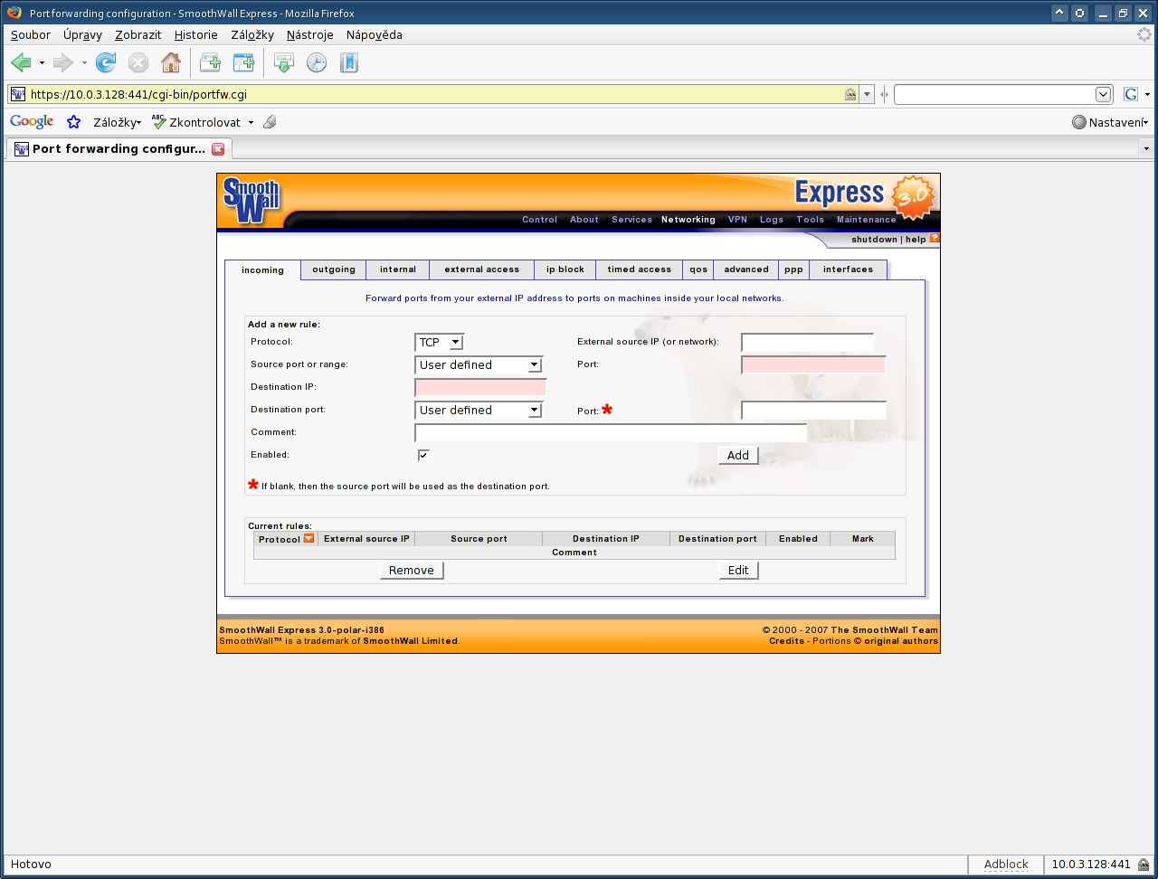This screenshot has height=879, width=1158.
Task: Click the orange sort arrow beside Protocol column
Action: point(309,538)
